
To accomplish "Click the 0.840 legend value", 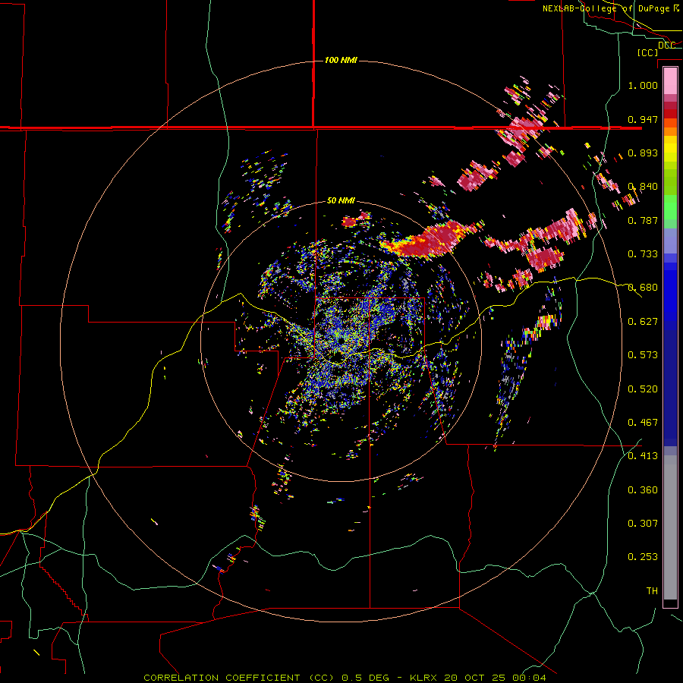I will click(x=643, y=187).
